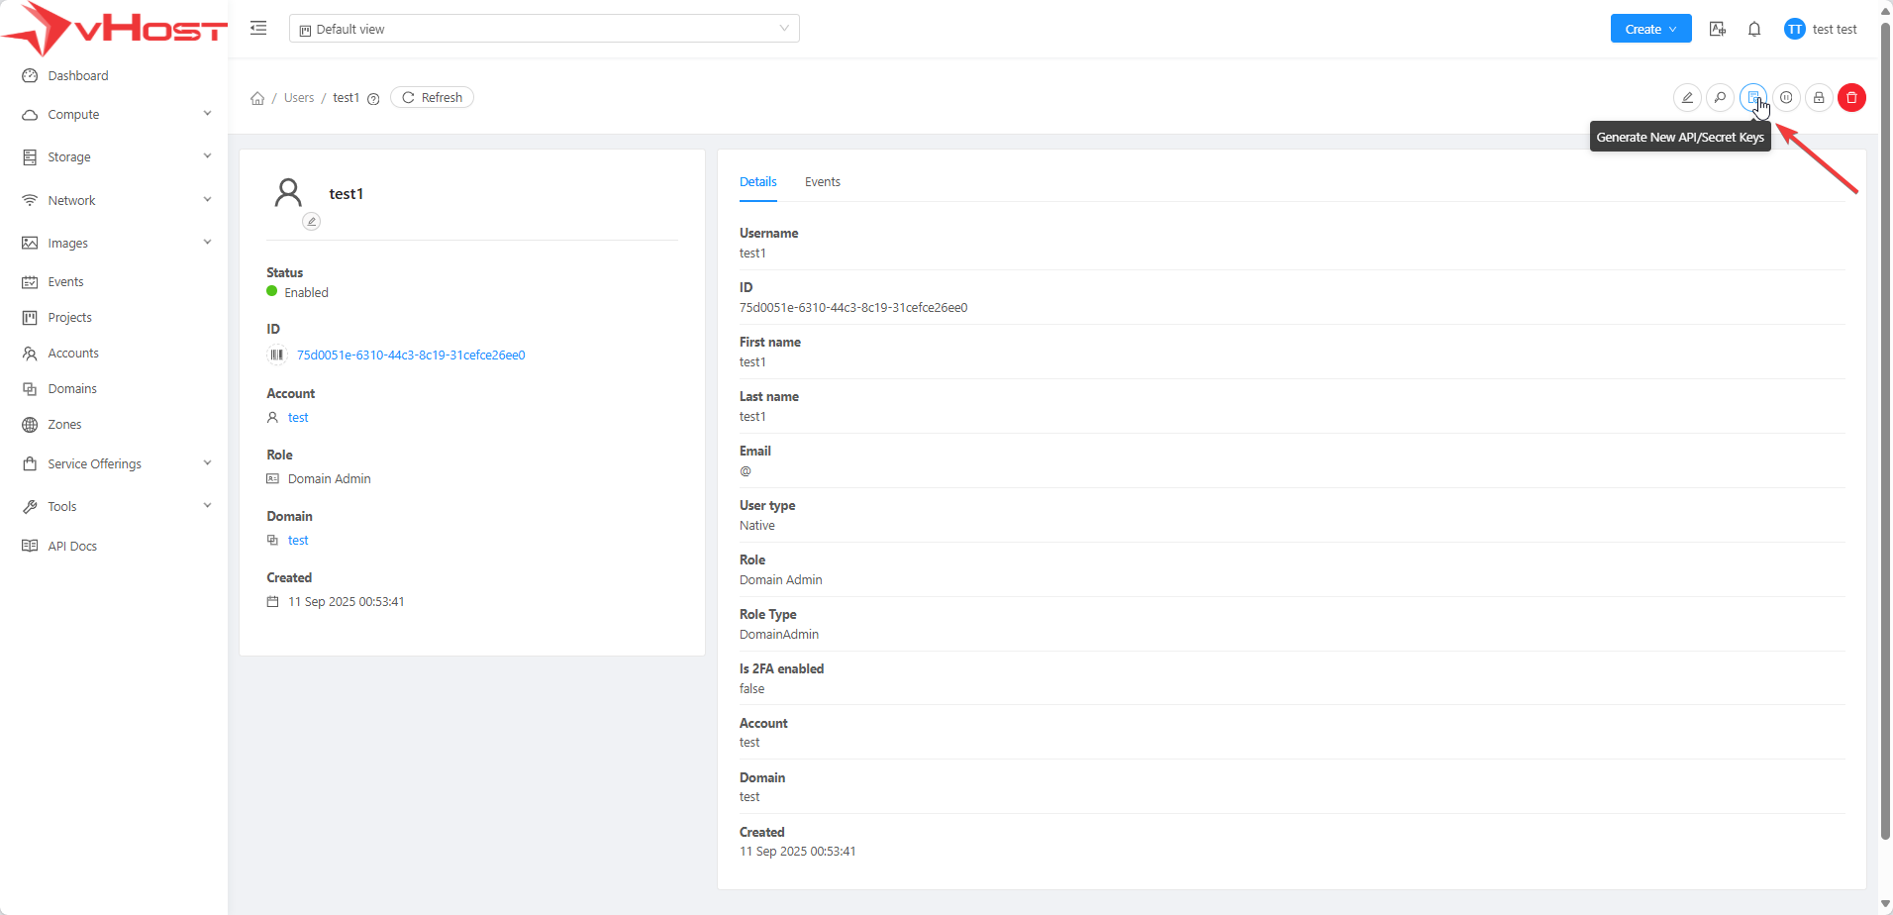Click the avatar edit icon under the user picture
The image size is (1893, 915).
click(311, 222)
